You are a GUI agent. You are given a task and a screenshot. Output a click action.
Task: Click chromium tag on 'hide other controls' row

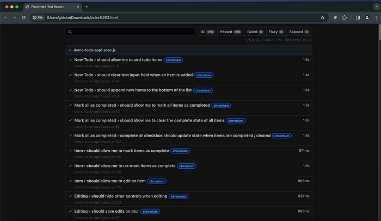point(179,197)
